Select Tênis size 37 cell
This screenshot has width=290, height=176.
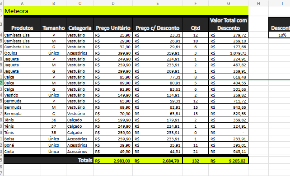[x=54, y=126]
